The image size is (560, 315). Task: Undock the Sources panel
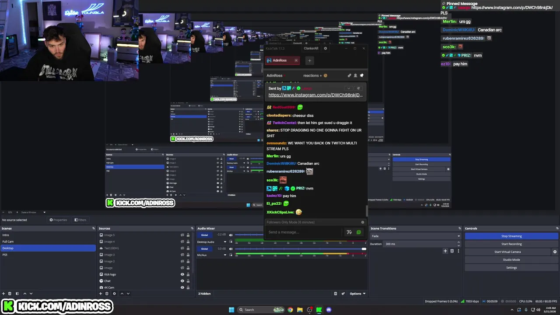tap(192, 228)
